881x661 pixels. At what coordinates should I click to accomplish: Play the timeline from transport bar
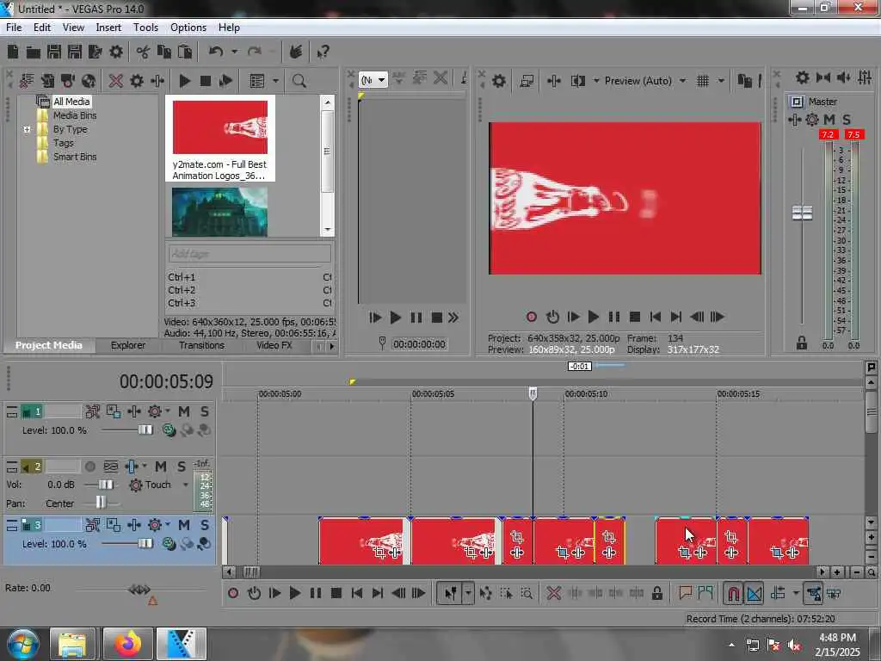[x=295, y=593]
